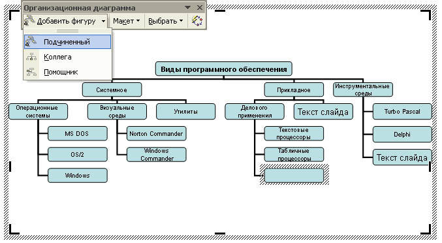Select the Текстовые процессоры box

point(294,133)
